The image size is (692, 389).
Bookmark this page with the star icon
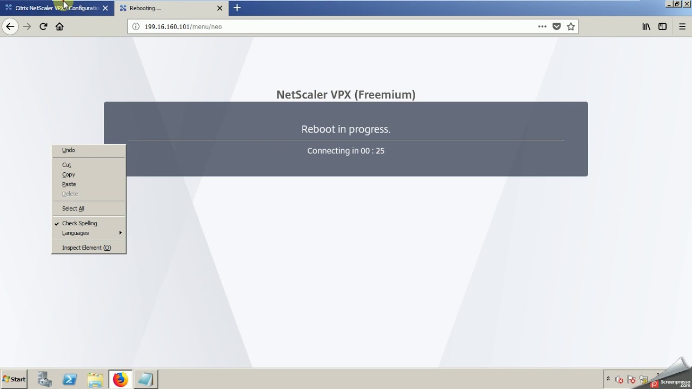(x=571, y=26)
